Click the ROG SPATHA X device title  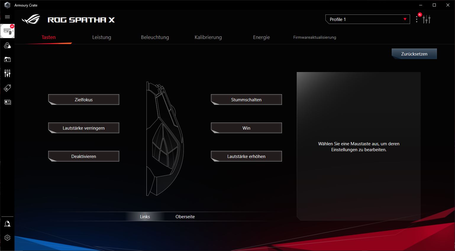tap(81, 20)
